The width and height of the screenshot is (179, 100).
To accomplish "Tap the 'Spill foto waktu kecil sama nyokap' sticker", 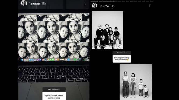I will [x=54, y=94].
